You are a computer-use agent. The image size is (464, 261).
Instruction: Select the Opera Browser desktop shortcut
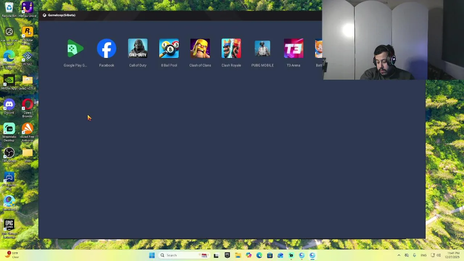point(28,108)
